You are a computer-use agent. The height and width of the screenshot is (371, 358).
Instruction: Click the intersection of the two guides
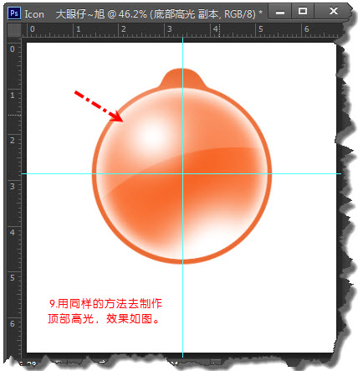[182, 173]
